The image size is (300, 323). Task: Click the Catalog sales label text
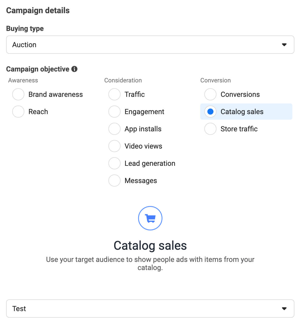(x=242, y=111)
